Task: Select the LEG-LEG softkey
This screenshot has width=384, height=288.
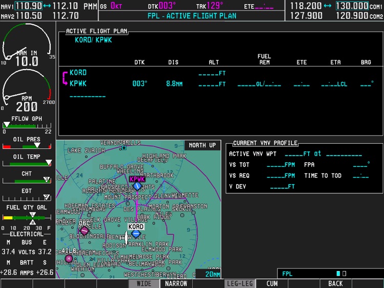Action: point(240,283)
